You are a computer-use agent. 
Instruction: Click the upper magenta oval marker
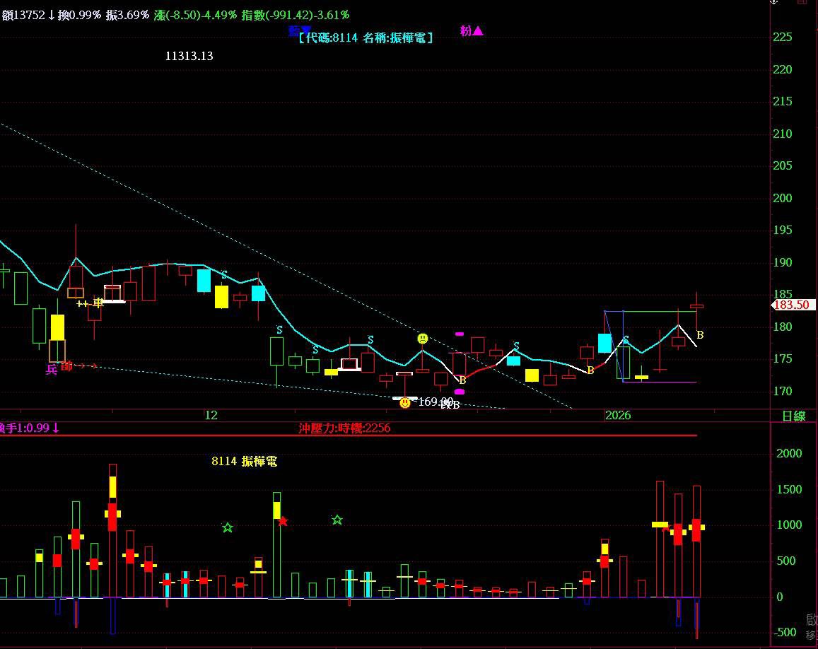459,334
